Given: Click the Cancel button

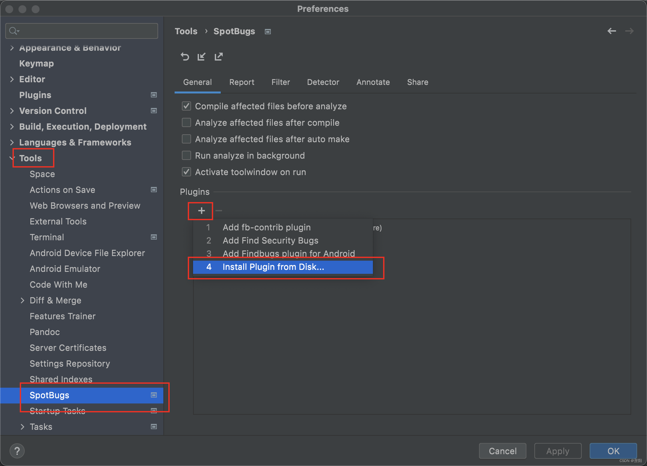Looking at the screenshot, I should (x=502, y=451).
